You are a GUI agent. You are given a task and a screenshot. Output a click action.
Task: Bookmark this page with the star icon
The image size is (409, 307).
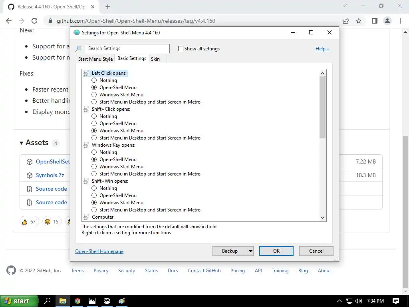click(x=359, y=21)
